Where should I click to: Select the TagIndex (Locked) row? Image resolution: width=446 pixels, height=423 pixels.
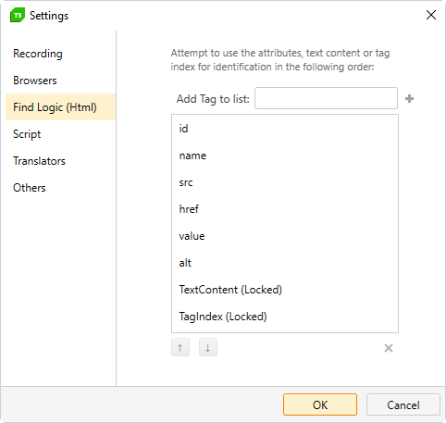[x=285, y=317]
